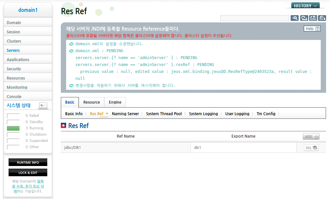The height and width of the screenshot is (199, 330).
Task: Click the jdbc/DB1 ref name cell
Action: pos(126,148)
